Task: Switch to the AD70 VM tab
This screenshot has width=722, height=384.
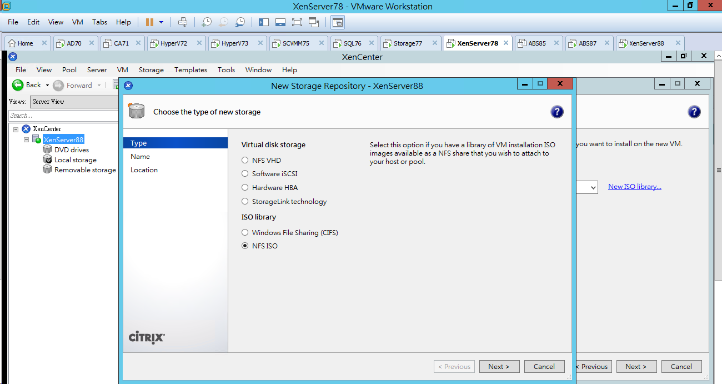Action: coord(74,43)
